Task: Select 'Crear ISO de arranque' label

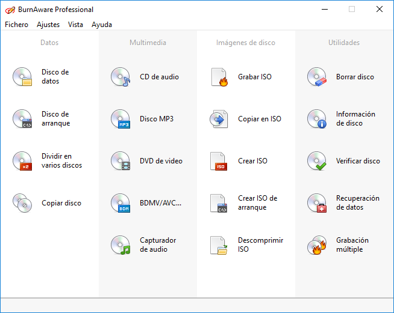Action: 258,202
